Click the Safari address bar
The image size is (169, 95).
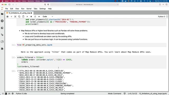coord(84,4)
